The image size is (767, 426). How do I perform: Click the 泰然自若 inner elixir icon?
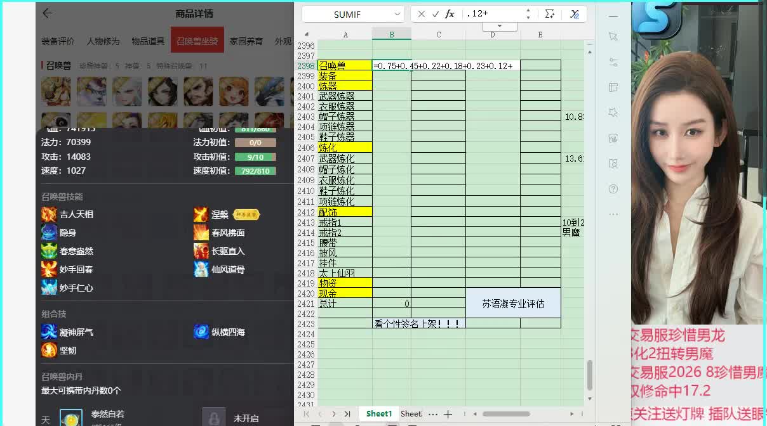click(x=71, y=418)
